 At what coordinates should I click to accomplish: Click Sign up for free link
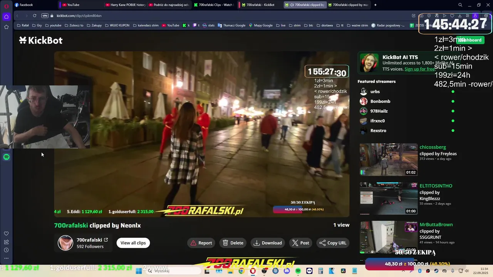pos(420,69)
